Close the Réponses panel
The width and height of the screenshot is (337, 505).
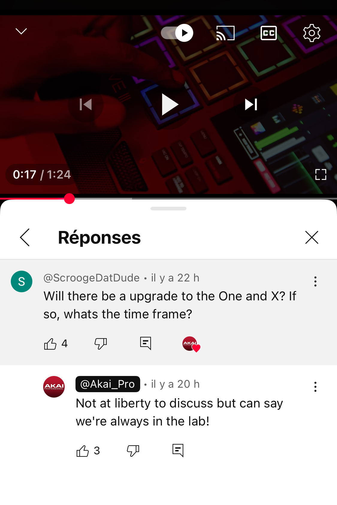click(x=312, y=237)
